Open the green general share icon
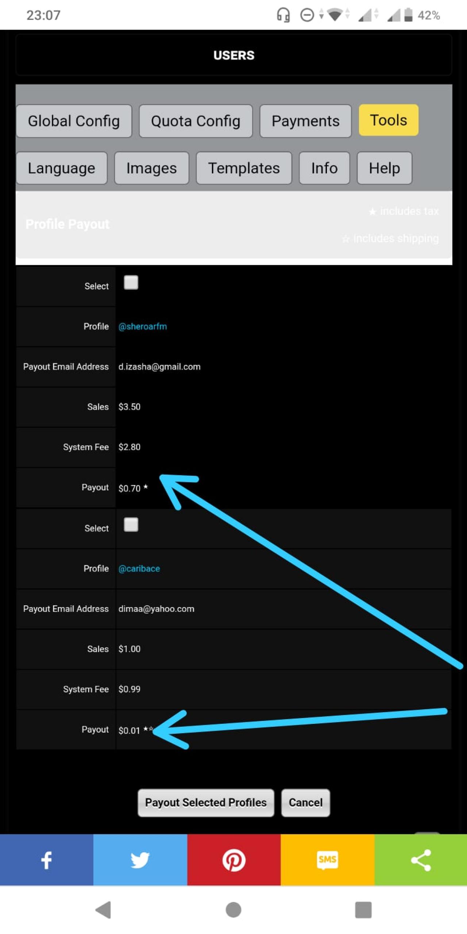The height and width of the screenshot is (934, 467). [x=421, y=859]
